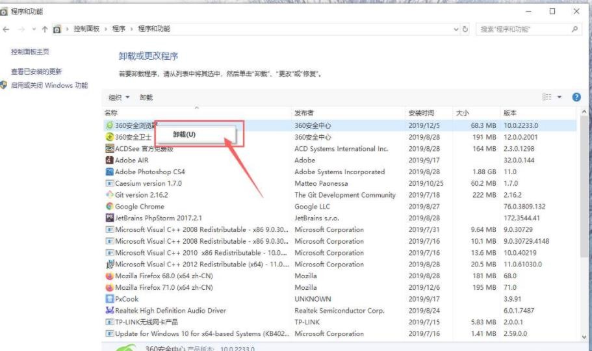
Task: Select Caesium version 1.7.0 name text
Action: coord(148,183)
